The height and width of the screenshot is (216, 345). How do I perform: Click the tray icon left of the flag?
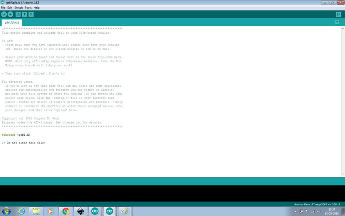301,211
